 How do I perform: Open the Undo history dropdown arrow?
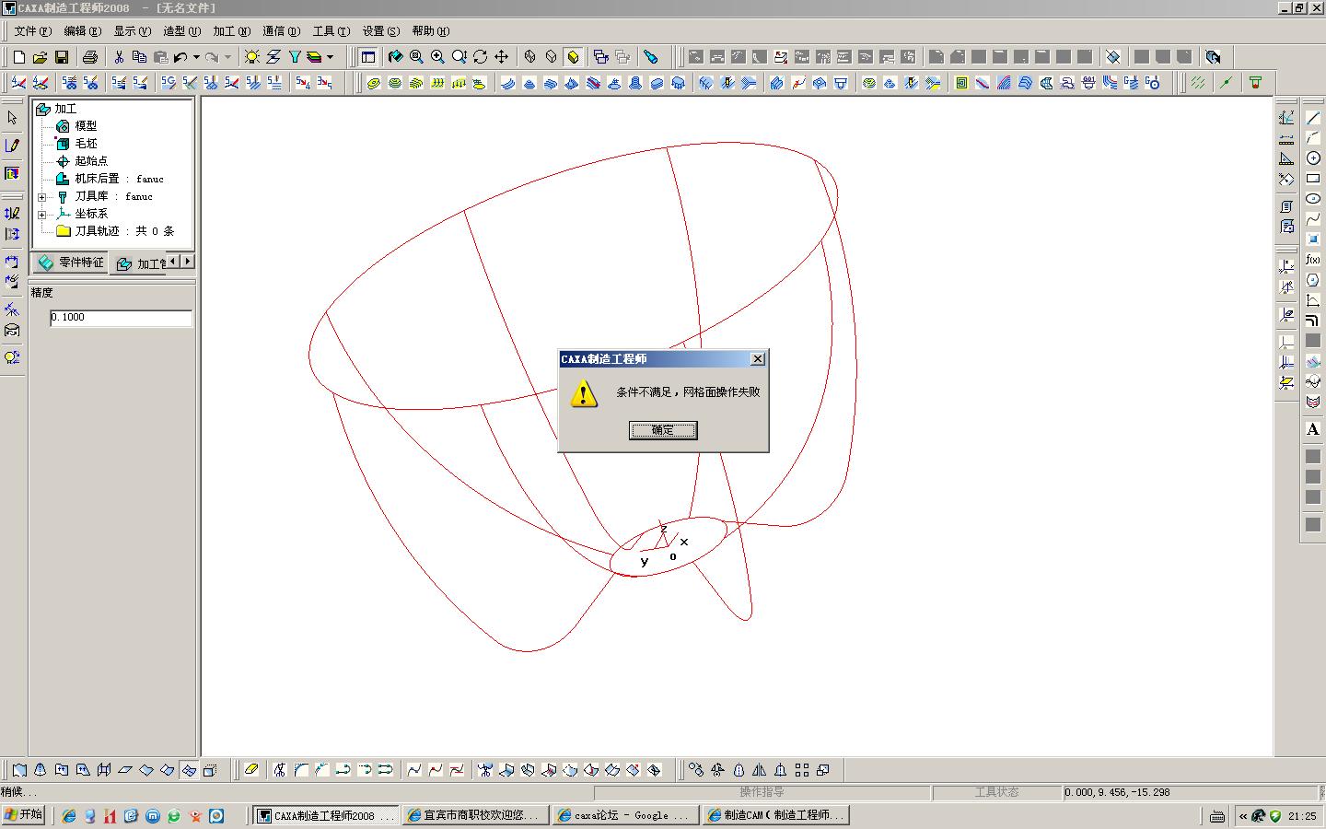click(x=195, y=57)
